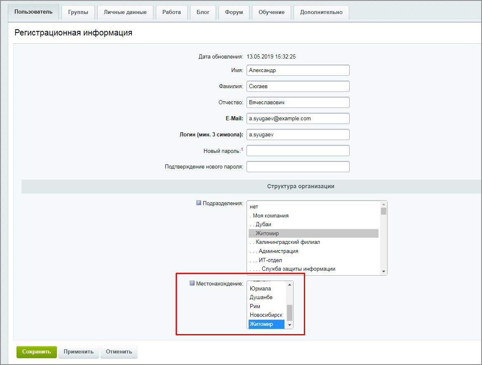Select Житомир in the Подразделения list

[x=313, y=233]
